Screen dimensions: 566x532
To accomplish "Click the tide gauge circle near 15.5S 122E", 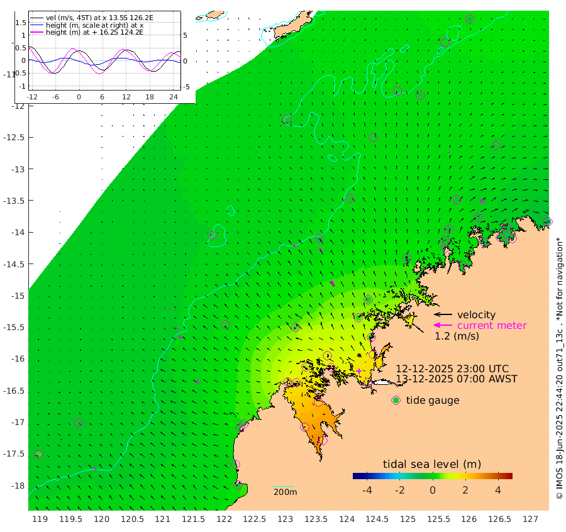I will pos(225,325).
